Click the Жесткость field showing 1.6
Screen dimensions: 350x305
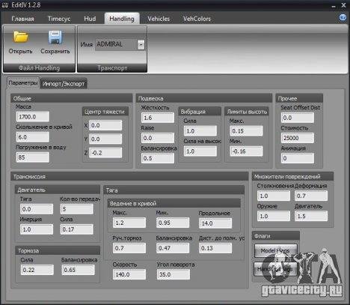158,118
